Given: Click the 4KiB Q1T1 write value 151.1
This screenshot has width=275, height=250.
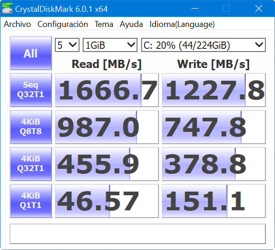Looking at the screenshot, I should (x=213, y=201).
